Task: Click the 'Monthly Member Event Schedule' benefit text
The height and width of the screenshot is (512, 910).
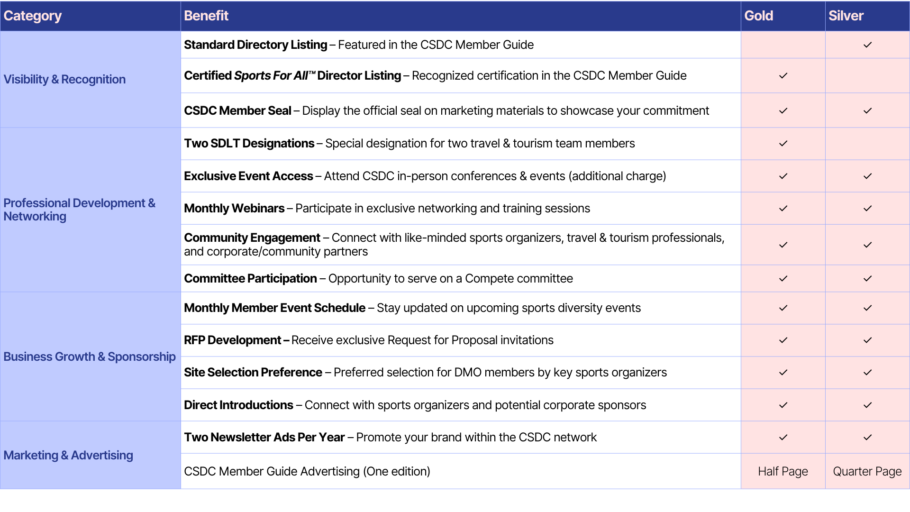Action: (x=275, y=308)
